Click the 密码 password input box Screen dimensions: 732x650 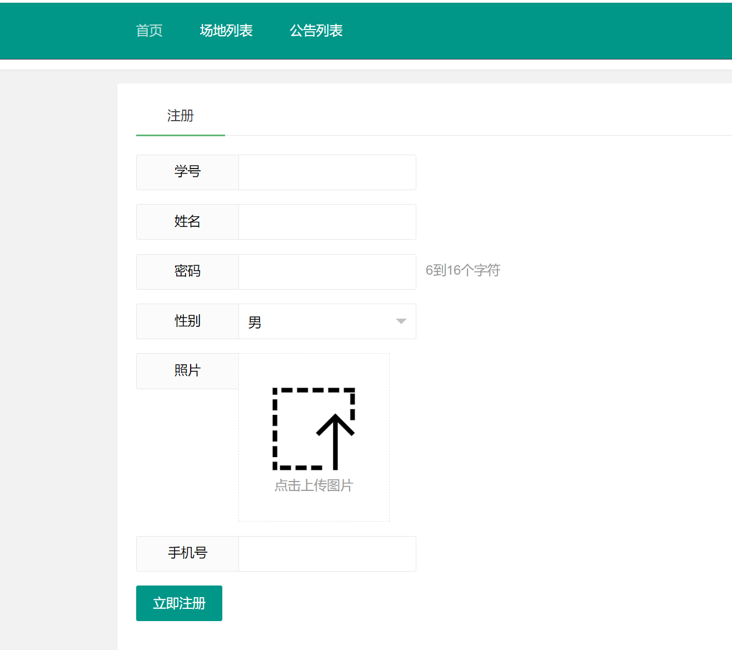(327, 271)
